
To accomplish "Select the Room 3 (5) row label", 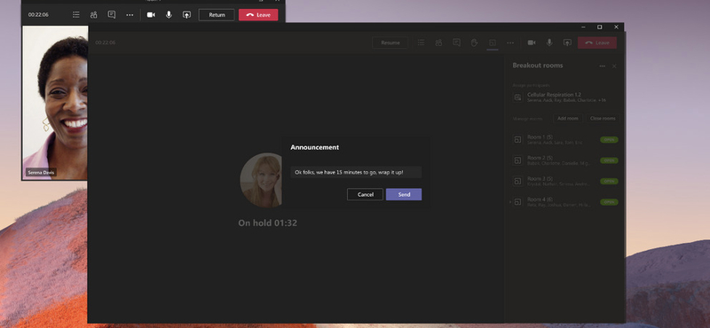I will click(x=540, y=178).
